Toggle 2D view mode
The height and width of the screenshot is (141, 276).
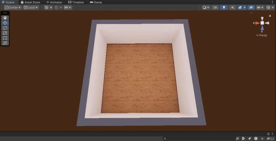(x=215, y=8)
